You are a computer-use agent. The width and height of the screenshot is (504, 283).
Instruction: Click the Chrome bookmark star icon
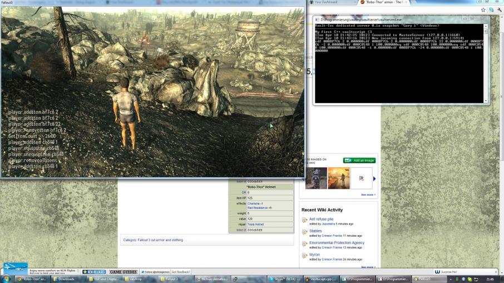(x=483, y=10)
